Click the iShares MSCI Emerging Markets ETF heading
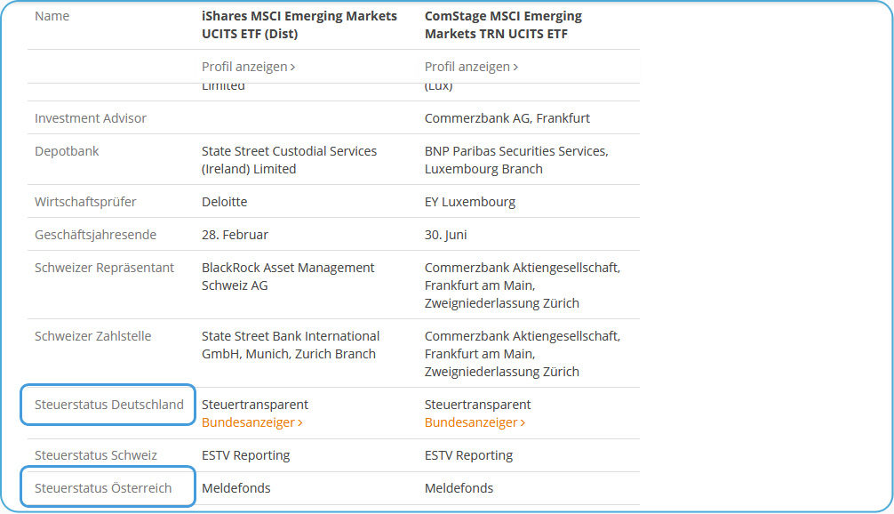Image resolution: width=894 pixels, height=514 pixels. (x=299, y=25)
